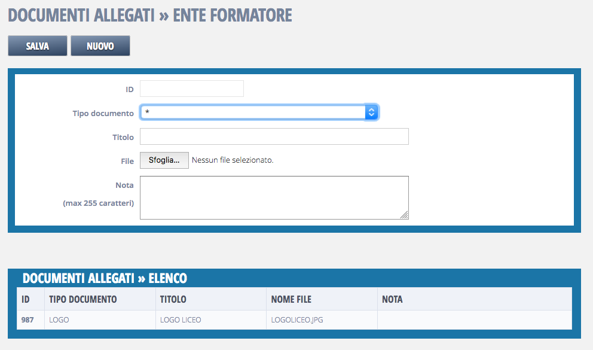Open record ID 987

click(27, 319)
